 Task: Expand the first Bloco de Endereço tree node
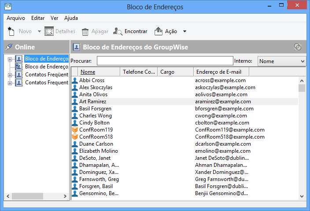point(10,59)
